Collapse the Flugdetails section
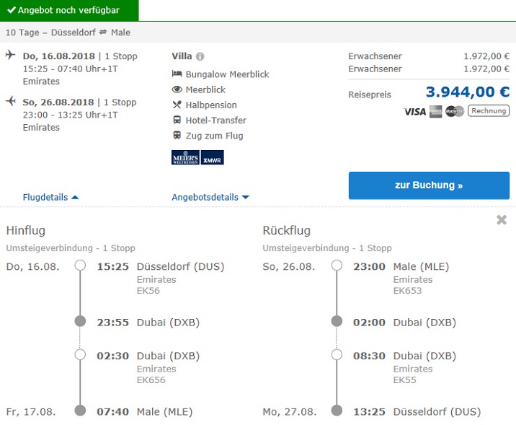516x425 pixels. click(50, 197)
